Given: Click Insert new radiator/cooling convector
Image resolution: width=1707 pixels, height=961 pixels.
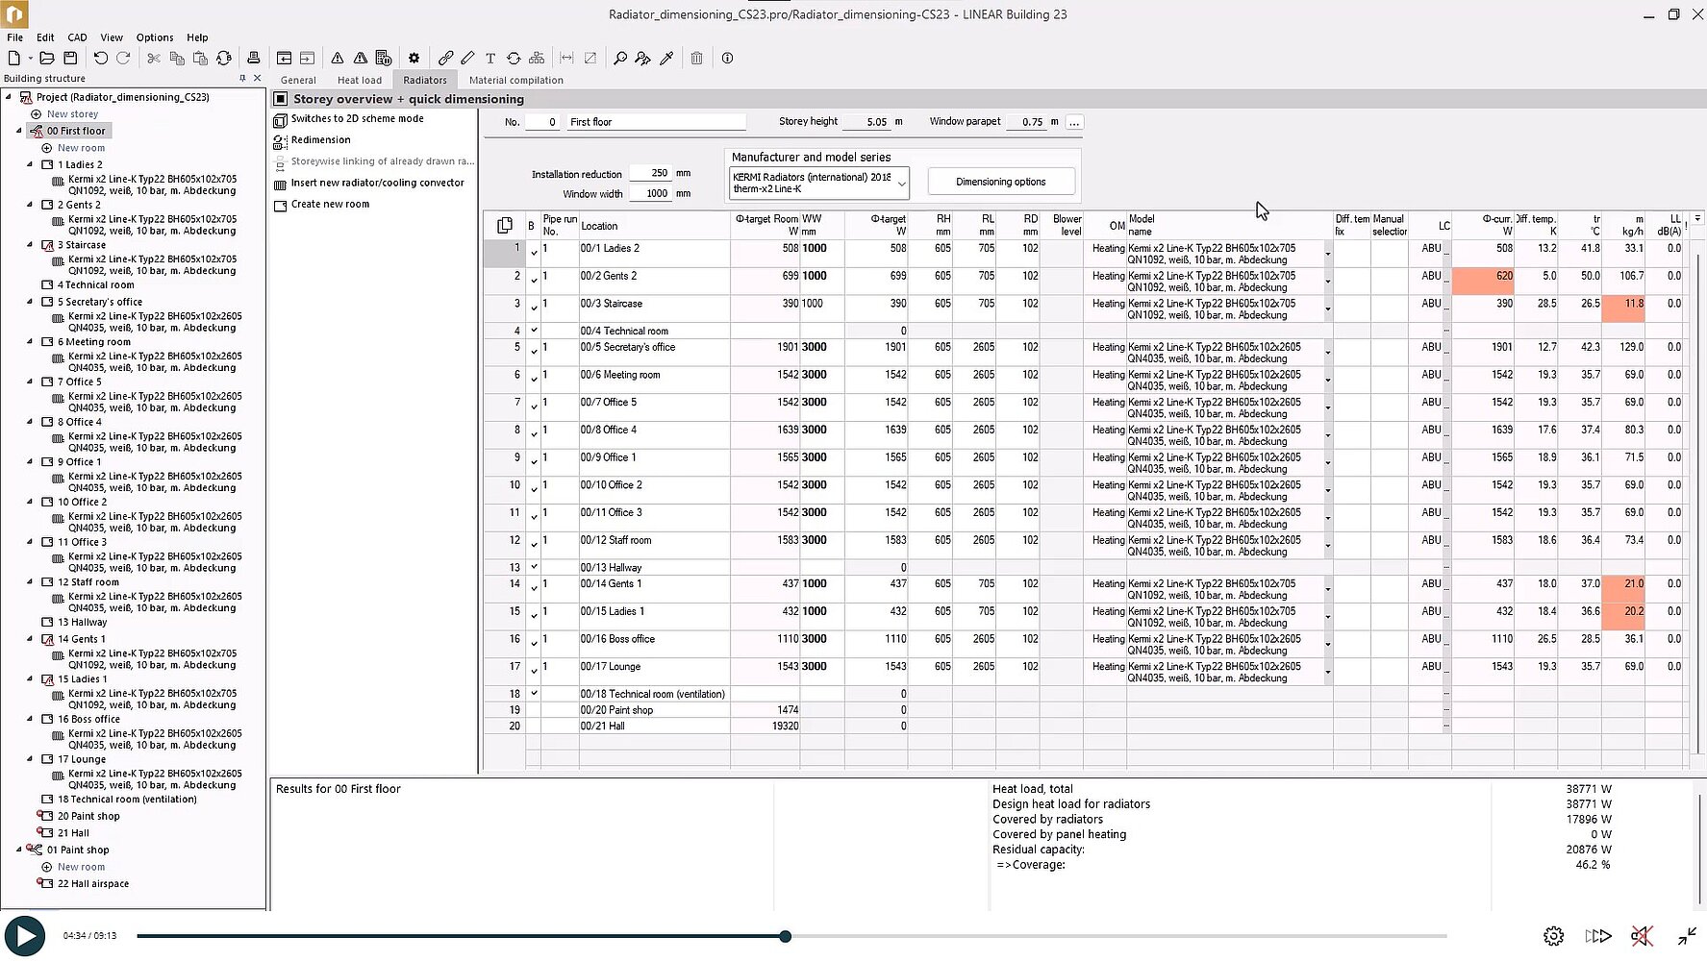Looking at the screenshot, I should coord(377,183).
